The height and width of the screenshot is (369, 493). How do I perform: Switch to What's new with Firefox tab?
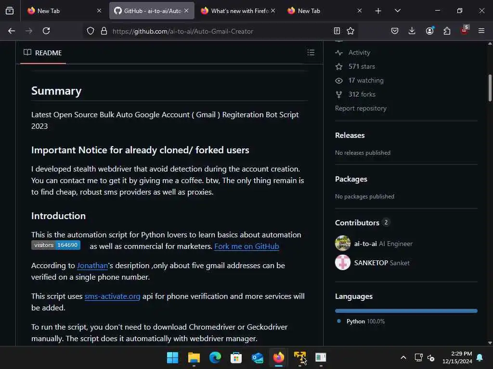click(x=238, y=11)
